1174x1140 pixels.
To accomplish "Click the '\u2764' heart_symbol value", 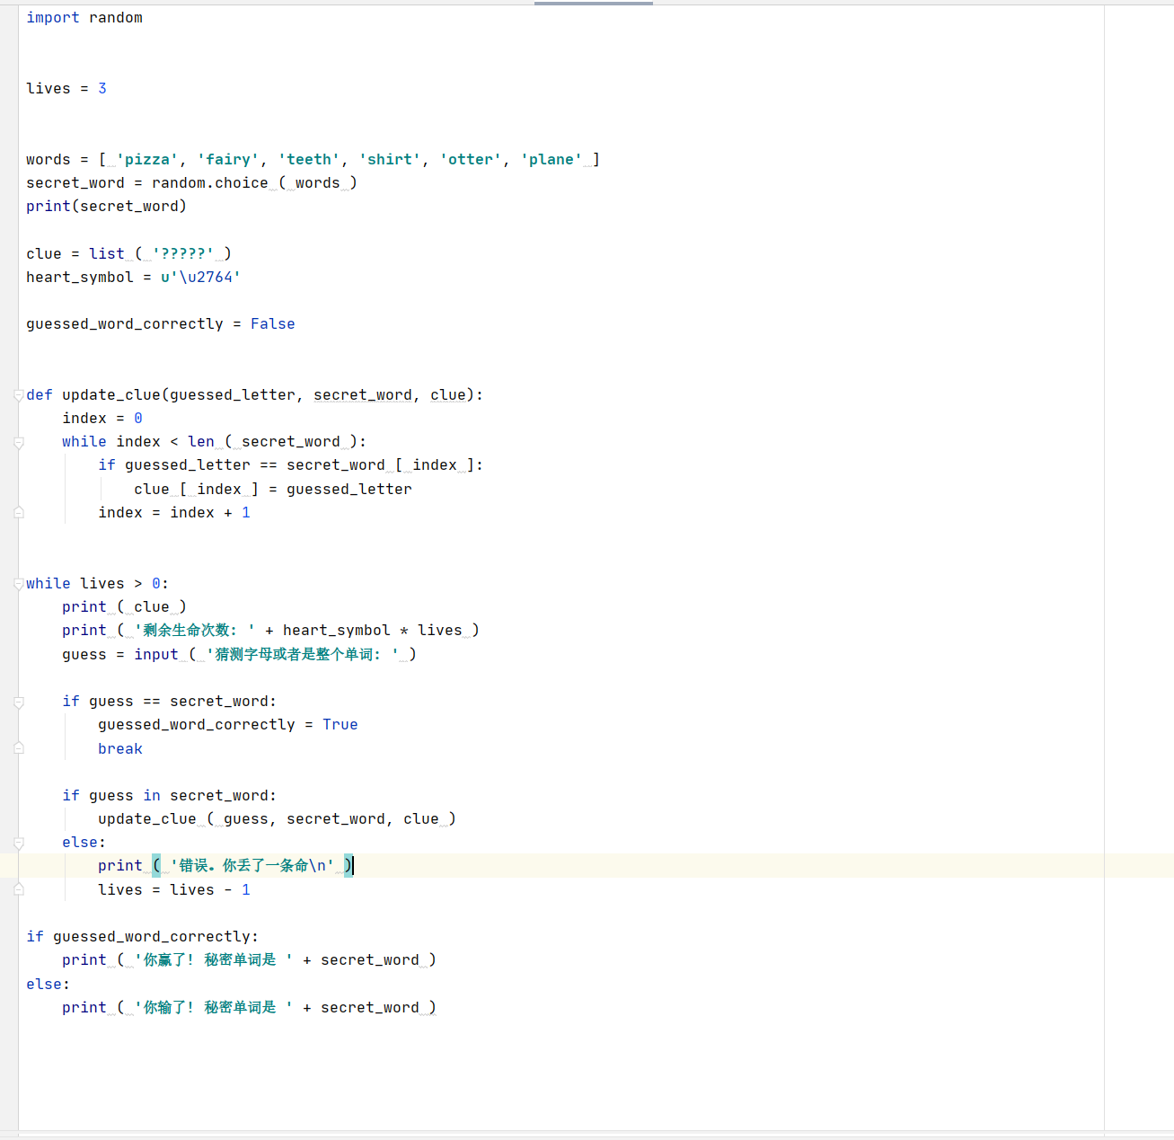I will pos(201,277).
